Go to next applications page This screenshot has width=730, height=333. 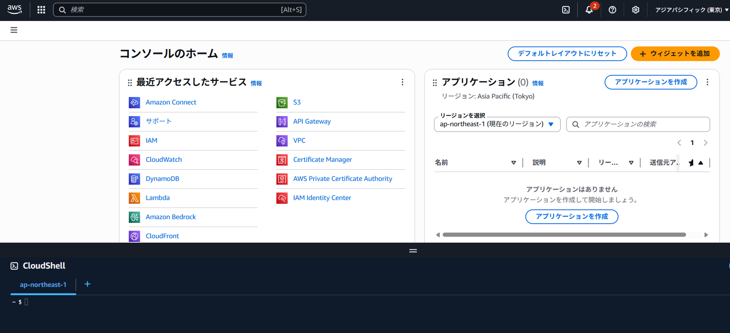pos(706,143)
